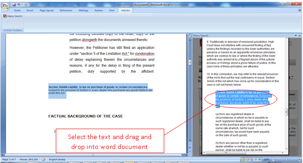Viewport: 303px width, 163px height.
Task: Zoom in with the plus button
Action: pos(300,159)
